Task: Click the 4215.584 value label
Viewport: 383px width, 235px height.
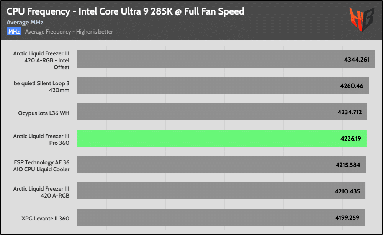Action: [x=348, y=165]
